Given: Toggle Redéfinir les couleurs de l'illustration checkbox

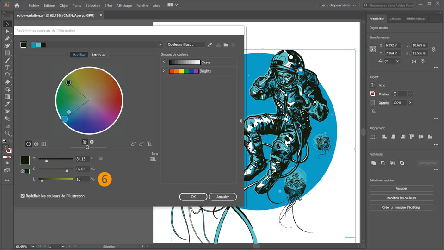Looking at the screenshot, I should (x=22, y=196).
